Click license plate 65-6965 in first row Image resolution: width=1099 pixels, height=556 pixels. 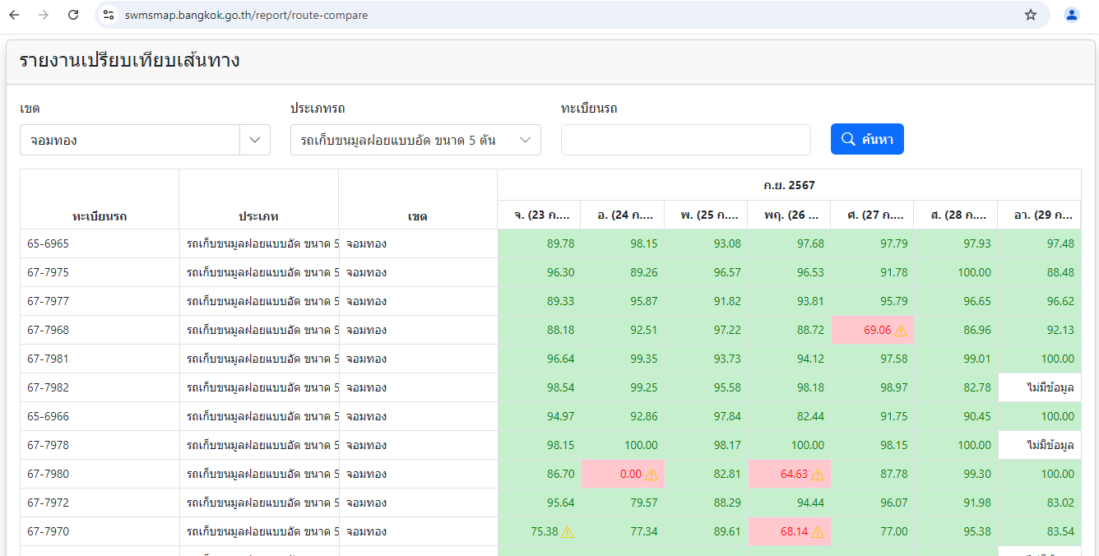click(48, 243)
